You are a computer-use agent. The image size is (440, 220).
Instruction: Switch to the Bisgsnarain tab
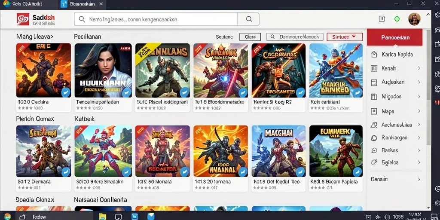pyautogui.click(x=82, y=4)
